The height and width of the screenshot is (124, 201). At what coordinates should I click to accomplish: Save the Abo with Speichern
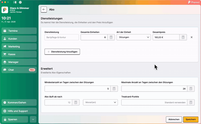click(x=190, y=119)
